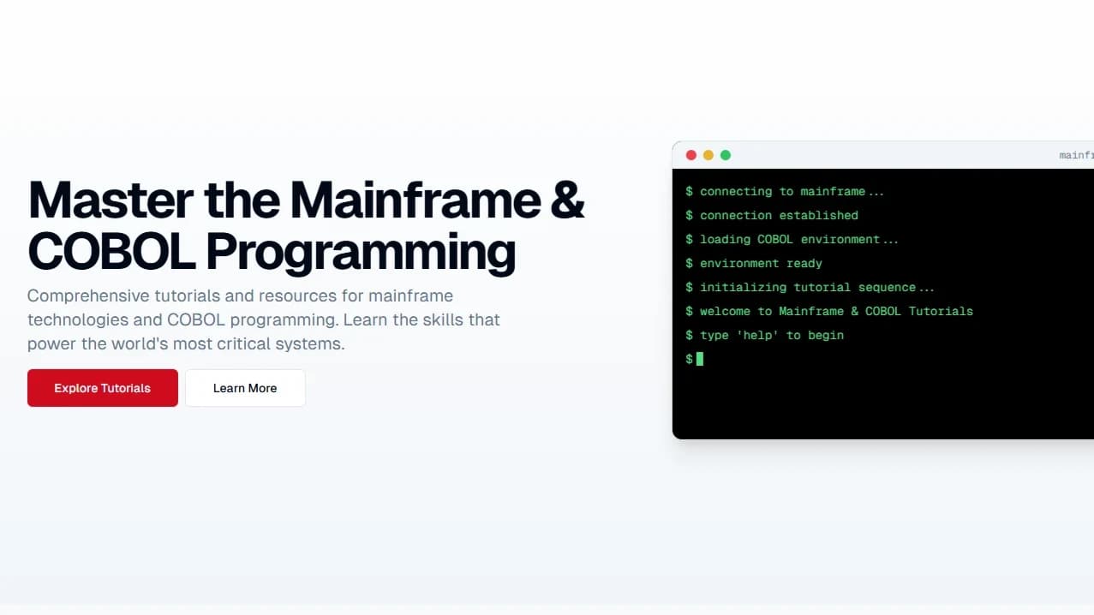The height and width of the screenshot is (615, 1094).
Task: Click the final dollar-sign prompt in the terminal
Action: [689, 359]
